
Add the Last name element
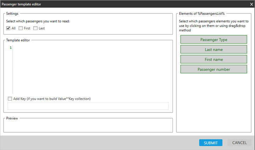pyautogui.click(x=214, y=50)
